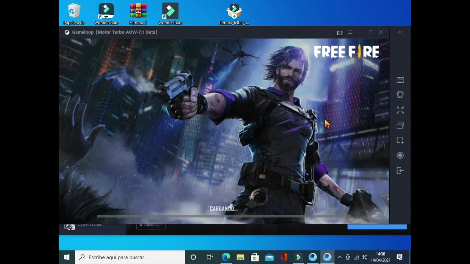Screen dimensions: 470x264
Task: Maximize the Gameloop window
Action: [370, 32]
